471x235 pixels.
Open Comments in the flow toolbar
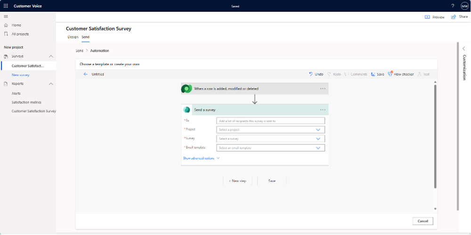click(x=356, y=74)
